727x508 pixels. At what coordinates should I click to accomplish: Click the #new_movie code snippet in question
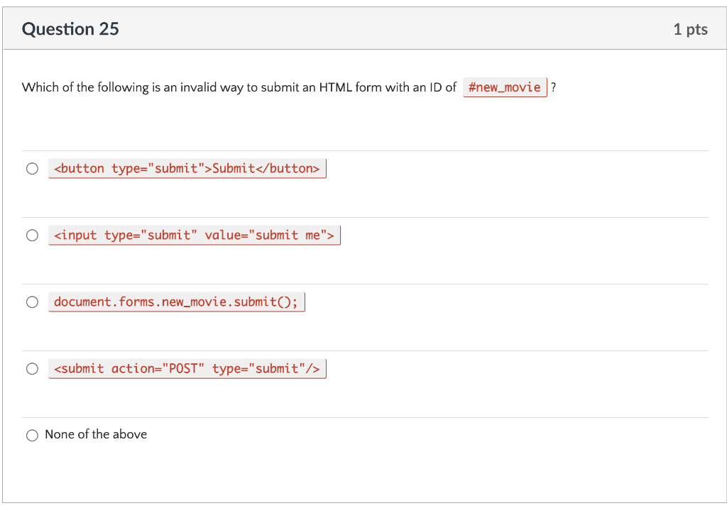click(x=505, y=87)
